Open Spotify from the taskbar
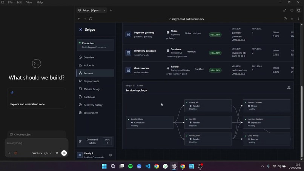 coord(131,166)
